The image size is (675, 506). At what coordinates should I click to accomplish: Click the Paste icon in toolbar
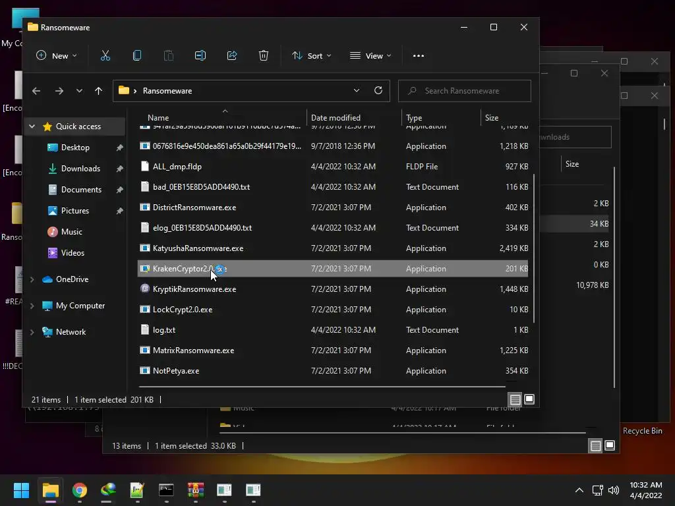click(169, 55)
